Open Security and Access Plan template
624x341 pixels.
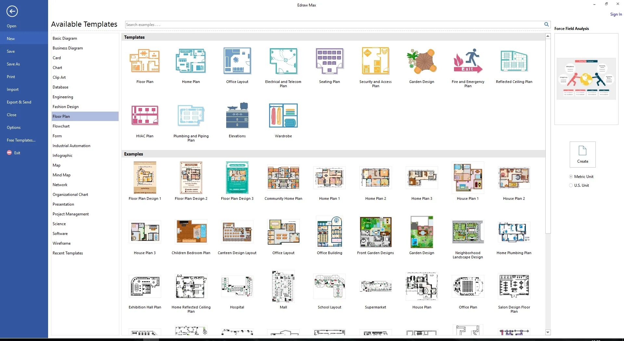[x=376, y=61]
